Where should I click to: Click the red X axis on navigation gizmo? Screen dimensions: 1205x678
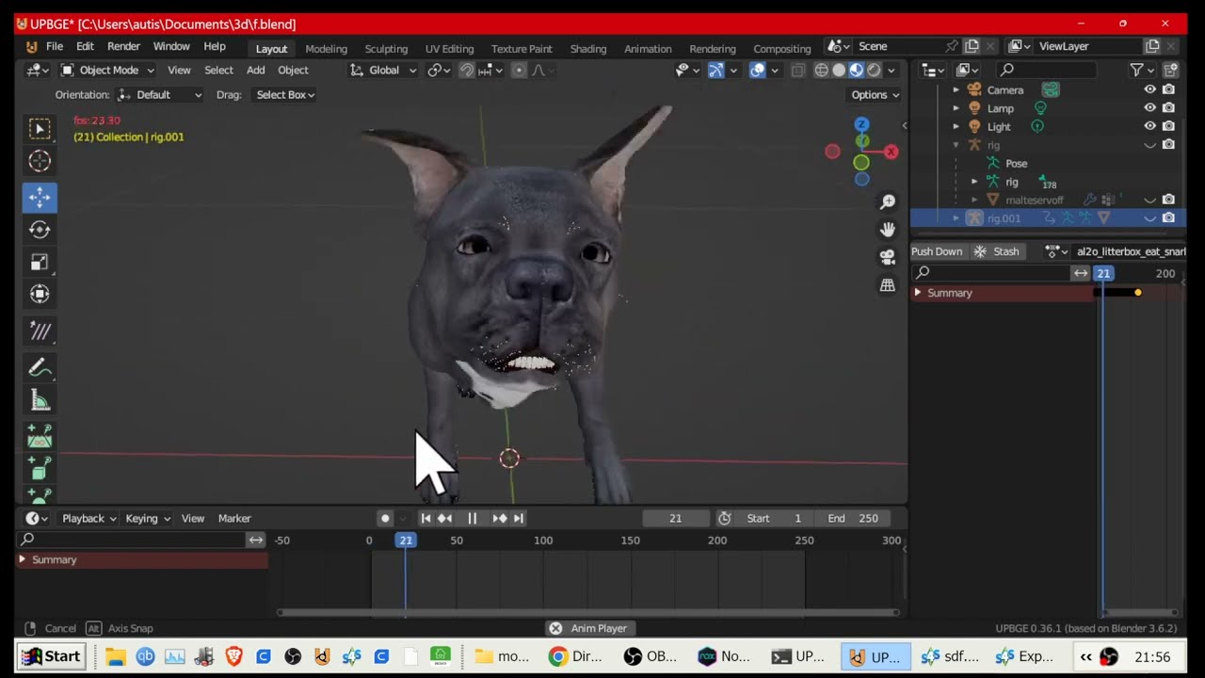point(891,152)
